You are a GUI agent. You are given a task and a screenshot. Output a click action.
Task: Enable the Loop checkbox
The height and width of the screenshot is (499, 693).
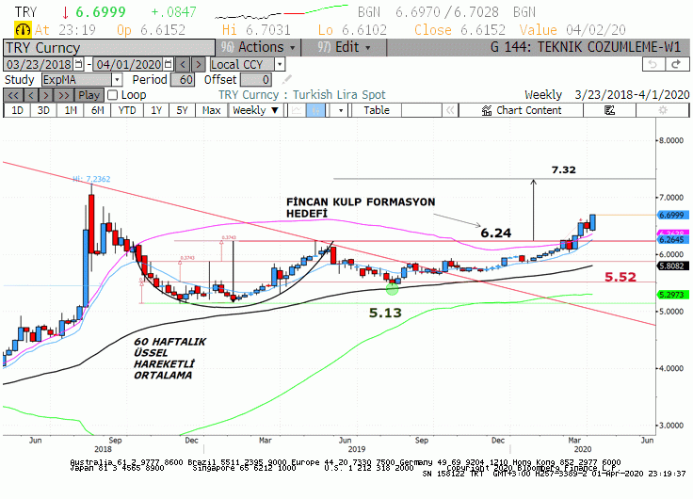point(113,95)
